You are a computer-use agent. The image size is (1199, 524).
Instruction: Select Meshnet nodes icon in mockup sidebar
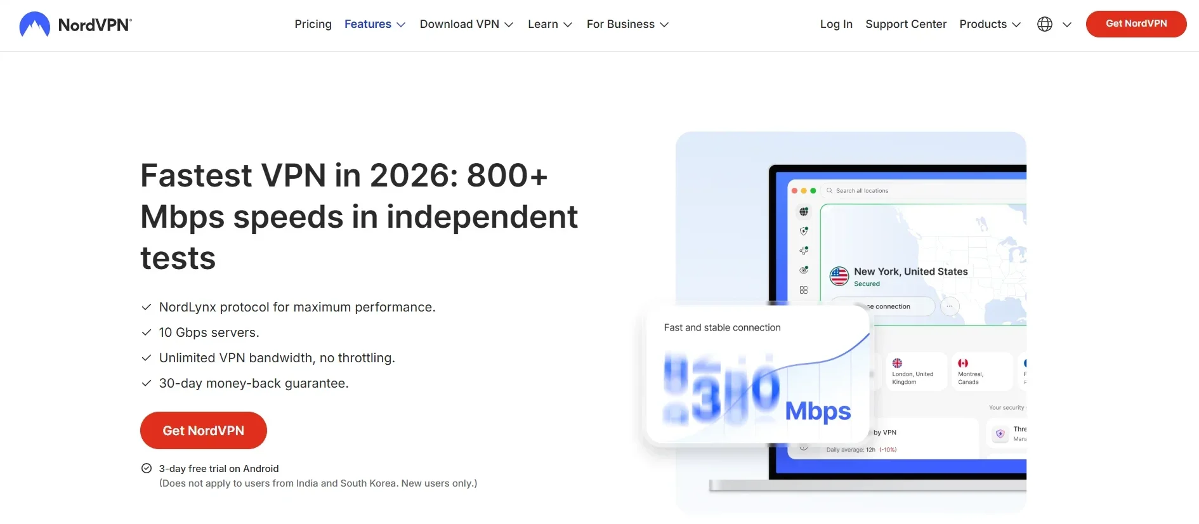[804, 251]
